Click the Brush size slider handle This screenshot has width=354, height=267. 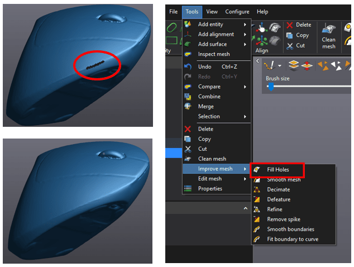pos(271,87)
